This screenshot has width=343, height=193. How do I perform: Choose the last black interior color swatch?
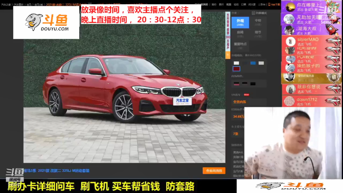253,84
